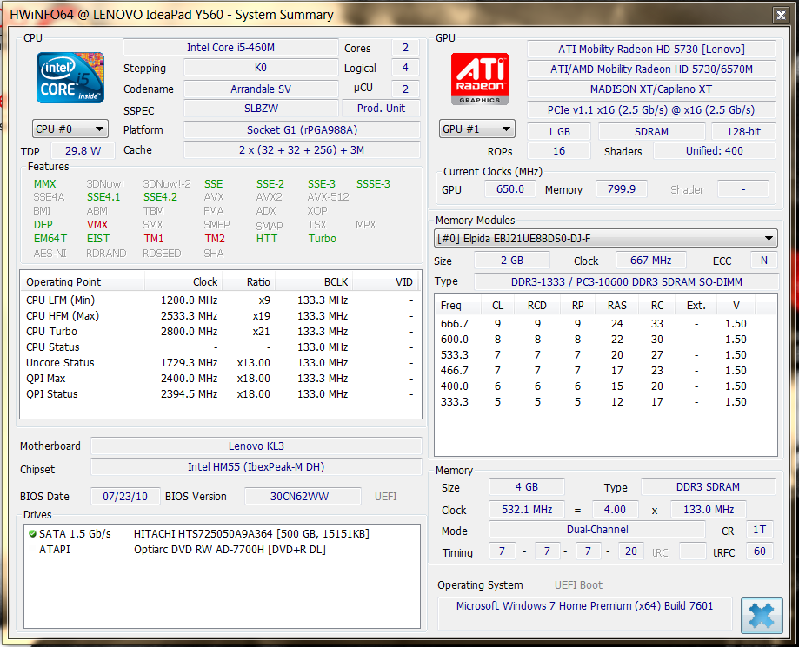The image size is (799, 647).
Task: Click the DDR3-1333 / PC3-10600 type field
Action: click(627, 282)
